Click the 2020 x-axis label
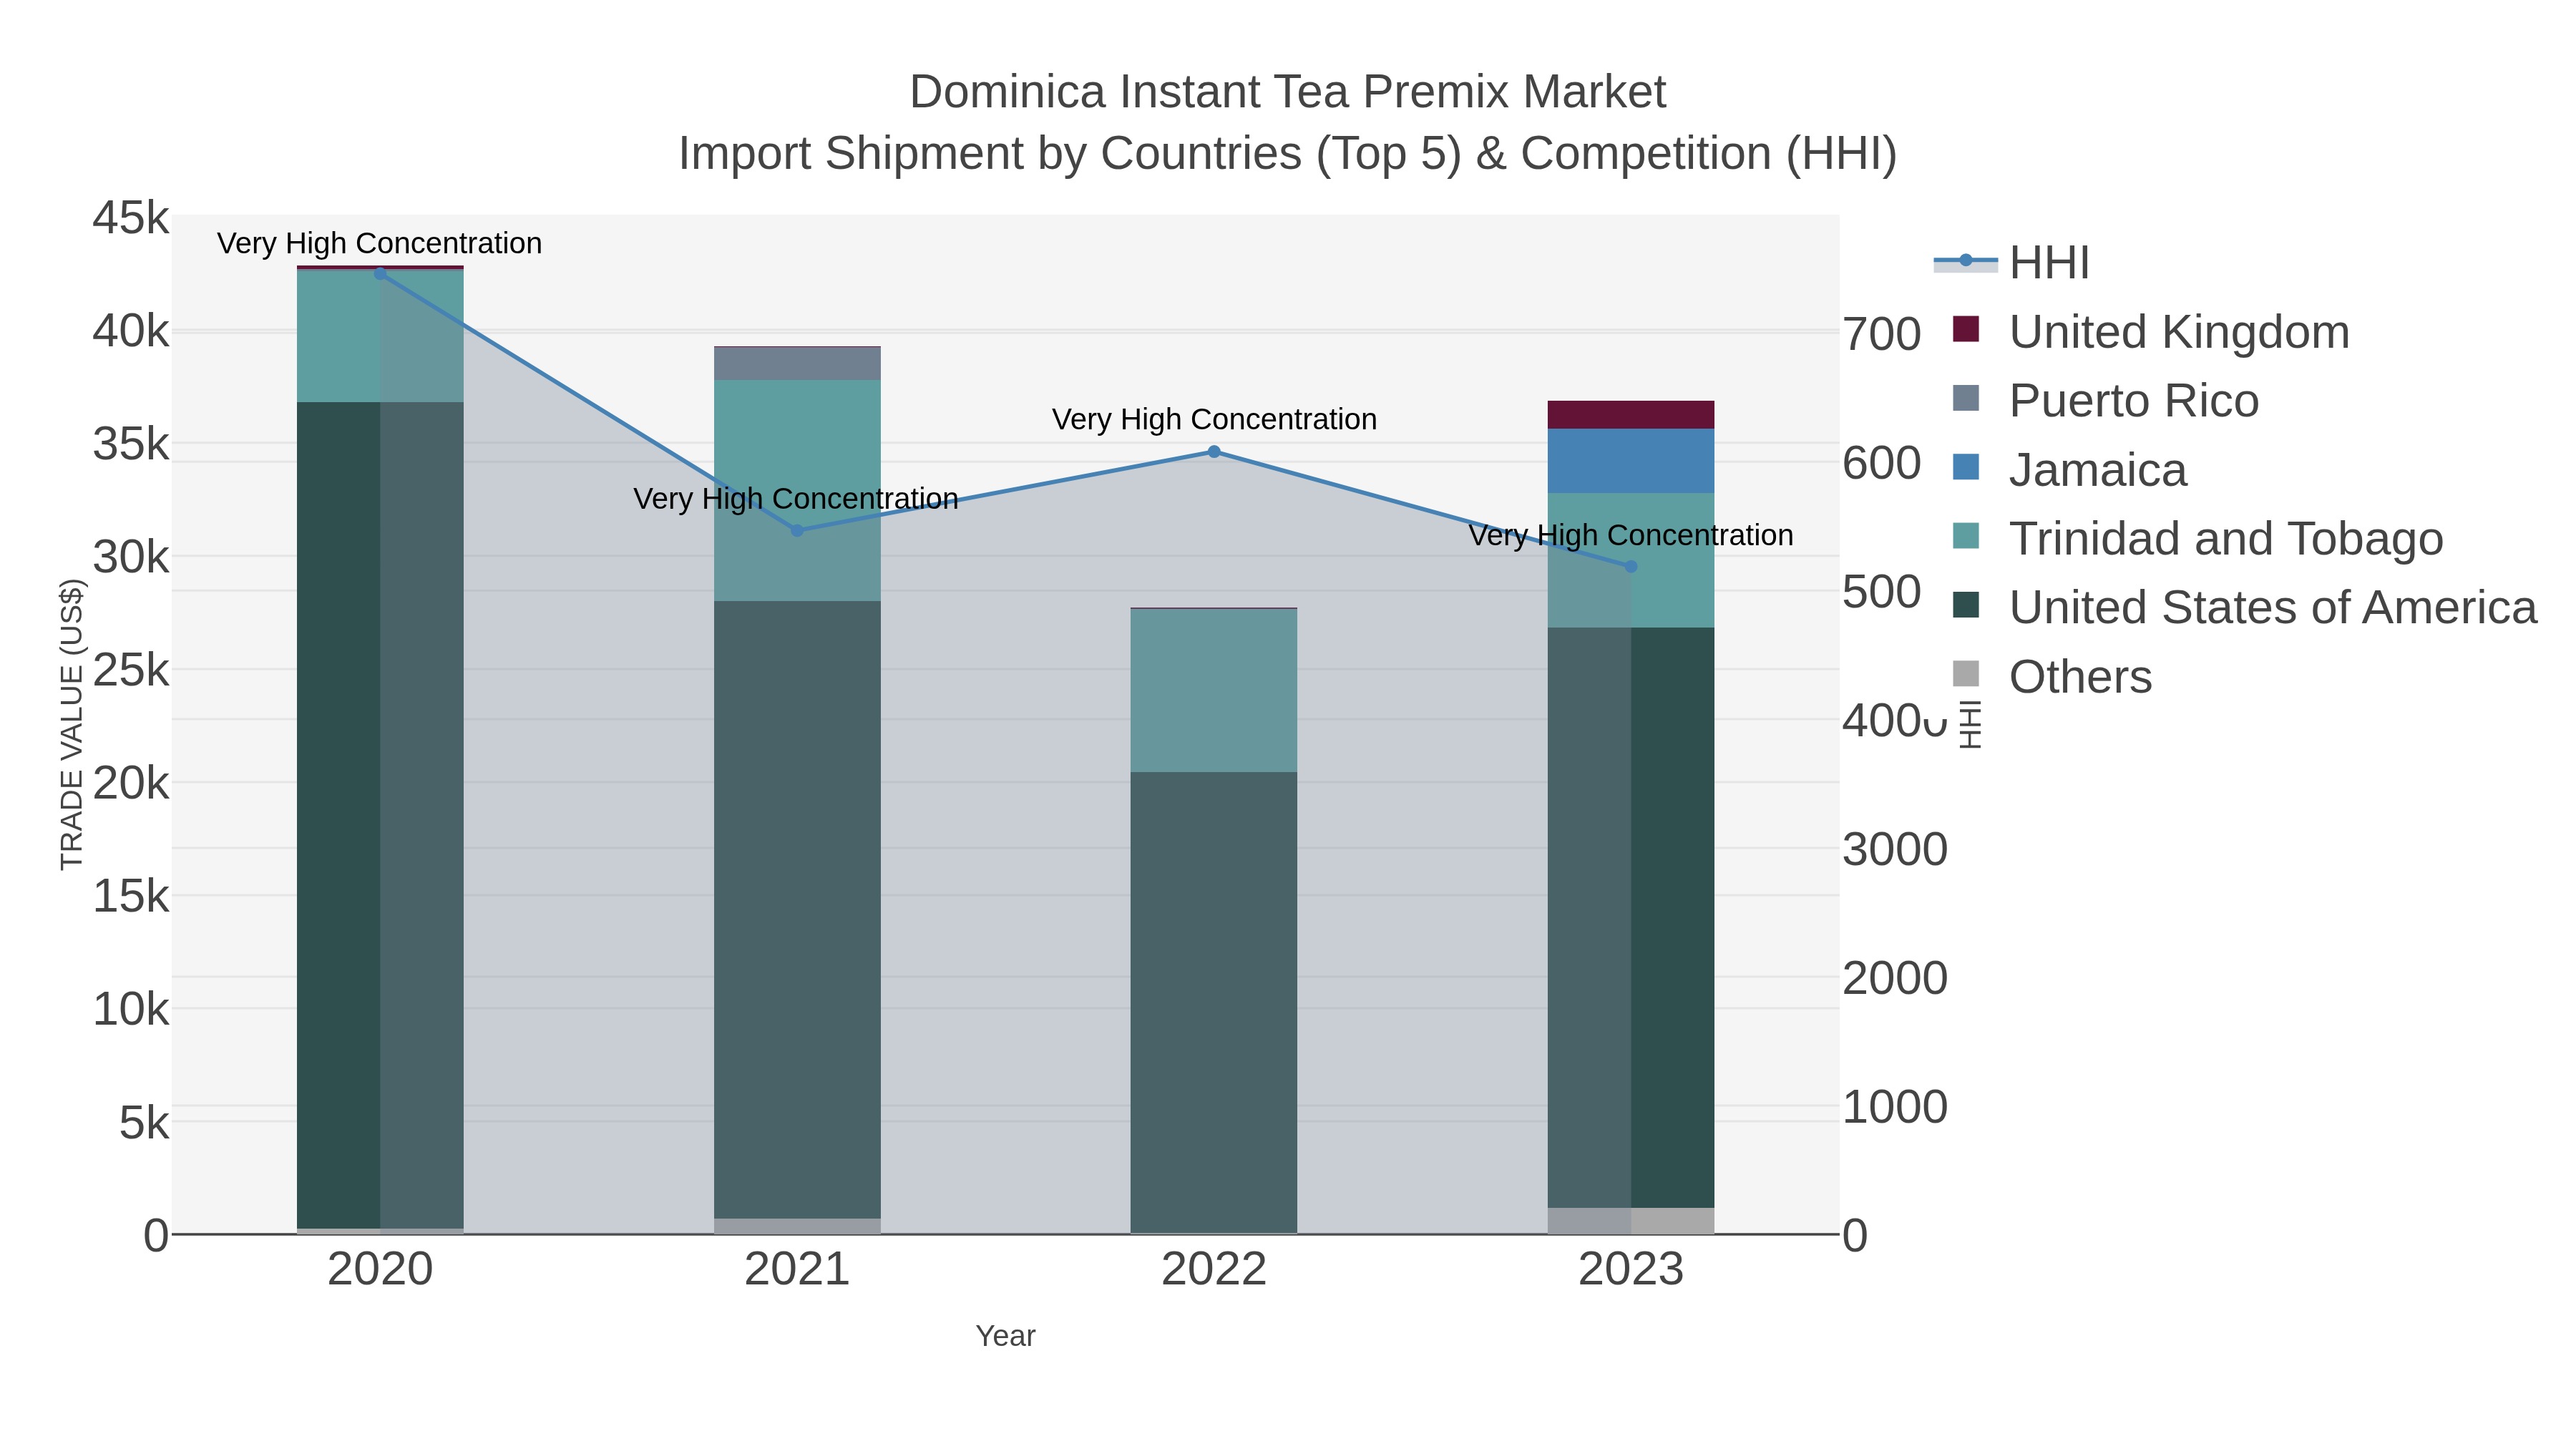The image size is (2576, 1449). [x=380, y=1270]
